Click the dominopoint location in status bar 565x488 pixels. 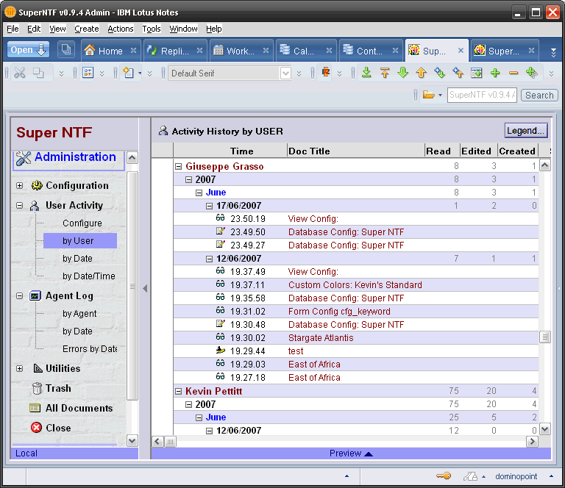click(x=516, y=476)
